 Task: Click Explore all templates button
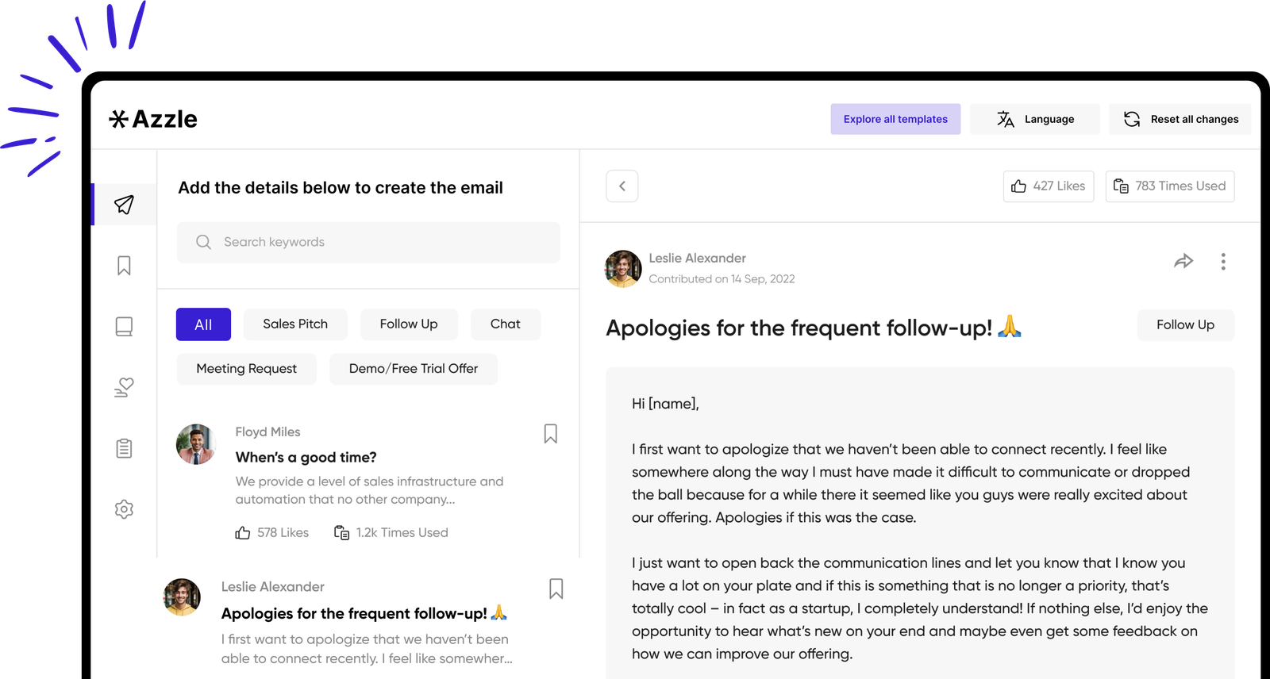[x=895, y=119]
